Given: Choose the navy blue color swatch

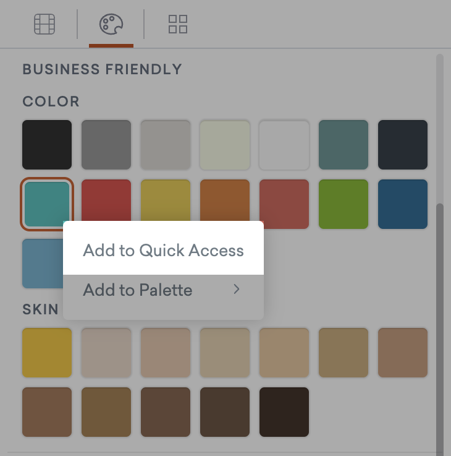Looking at the screenshot, I should [403, 204].
